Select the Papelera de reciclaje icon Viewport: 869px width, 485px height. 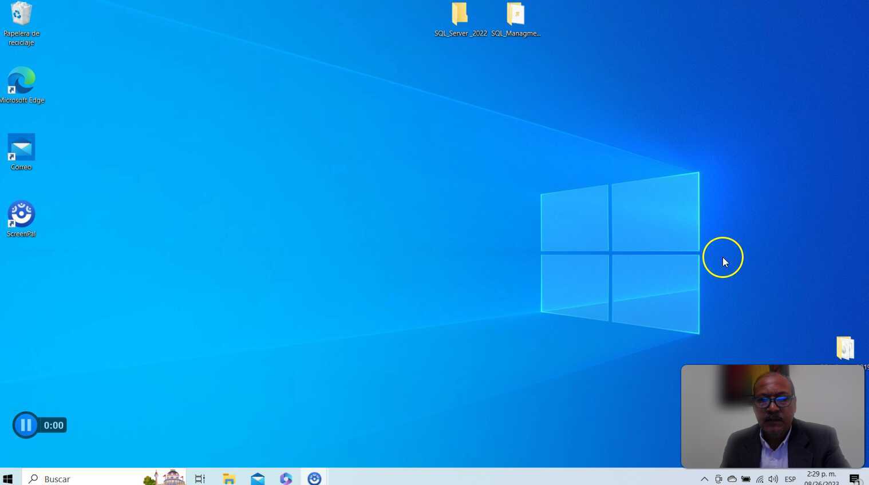21,23
